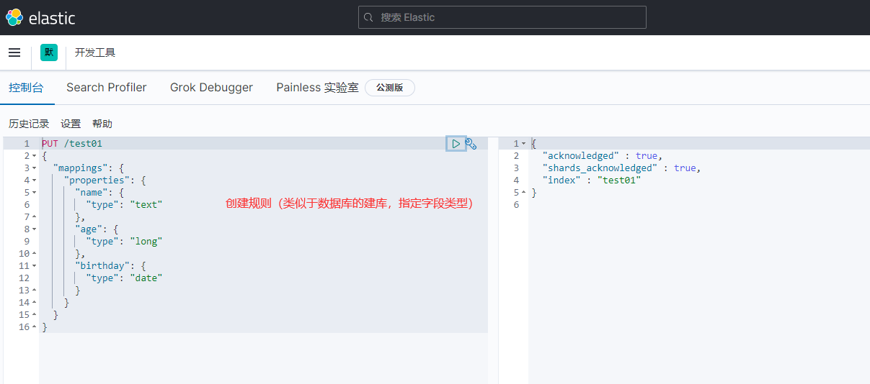
Task: Open the wrench request options icon
Action: 471,144
